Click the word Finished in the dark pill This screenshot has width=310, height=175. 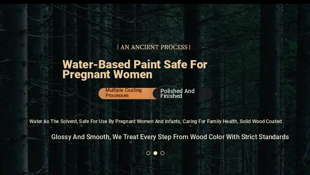(x=171, y=96)
